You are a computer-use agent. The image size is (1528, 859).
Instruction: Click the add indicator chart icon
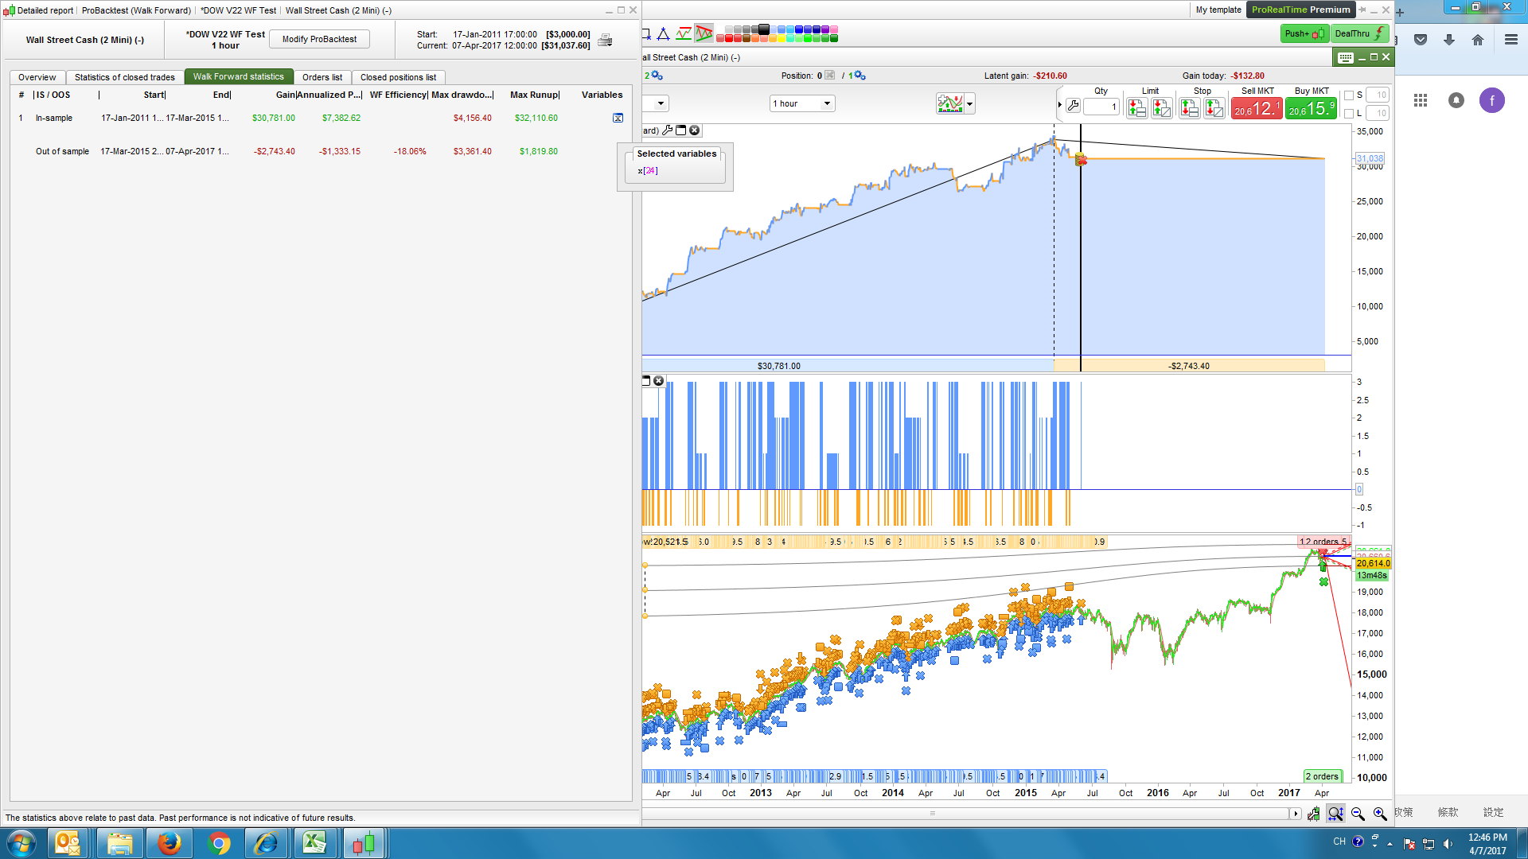pos(949,103)
